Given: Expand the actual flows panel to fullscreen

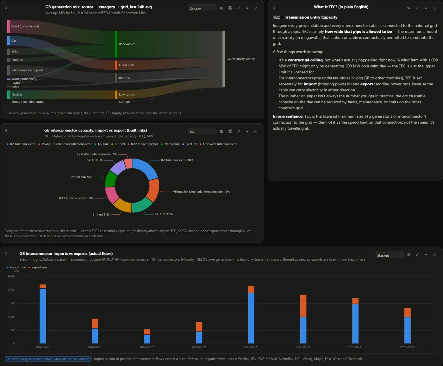Looking at the screenshot, I should click(417, 255).
